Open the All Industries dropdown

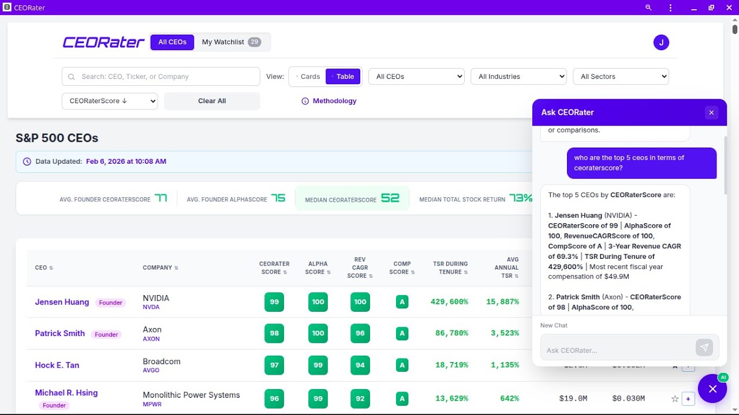tap(519, 77)
